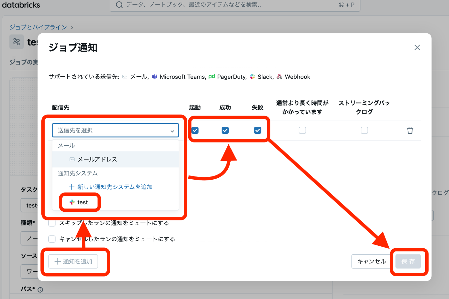Enable ストリーミングバックログ checkbox
Viewport: 449px width, 299px height.
point(364,130)
